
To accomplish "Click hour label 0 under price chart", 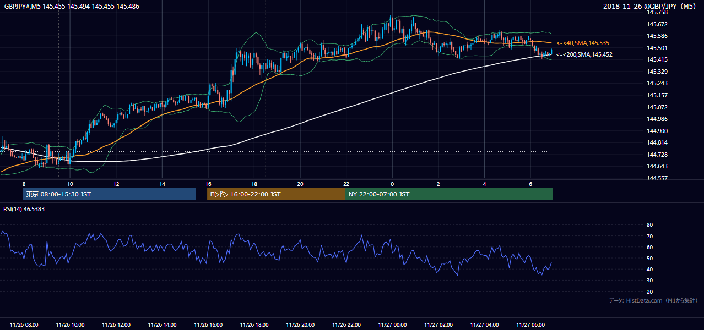I will [x=392, y=184].
